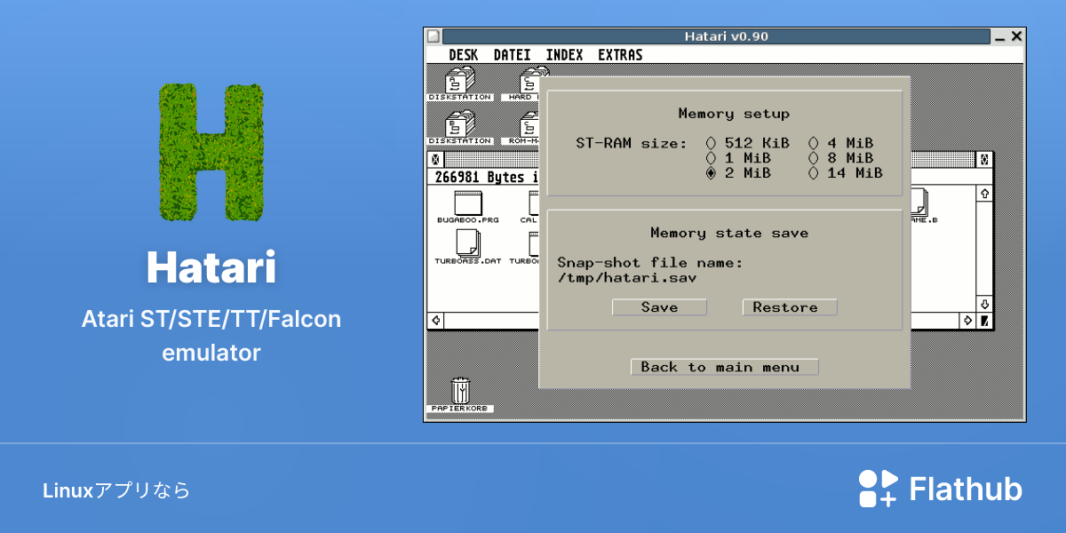Viewport: 1066px width, 533px height.
Task: Choose 8 MiB ST-RAM size
Action: click(841, 158)
